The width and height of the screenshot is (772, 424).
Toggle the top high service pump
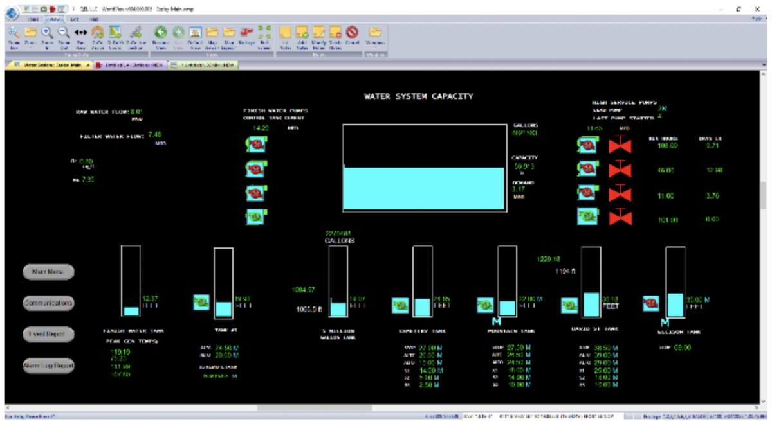(587, 146)
